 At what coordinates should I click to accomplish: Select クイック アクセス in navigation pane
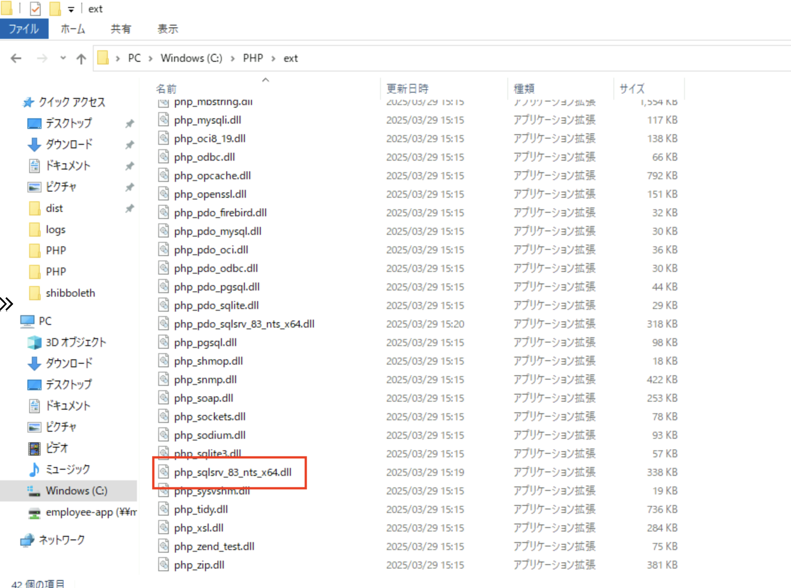[x=72, y=102]
